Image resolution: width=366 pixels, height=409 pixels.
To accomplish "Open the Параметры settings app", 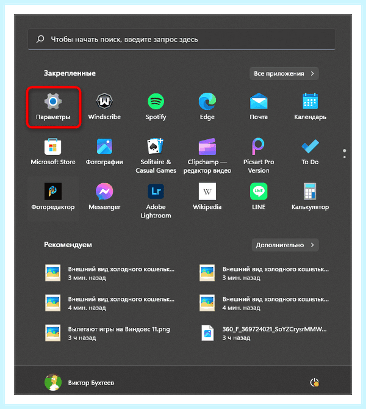I will (x=53, y=107).
